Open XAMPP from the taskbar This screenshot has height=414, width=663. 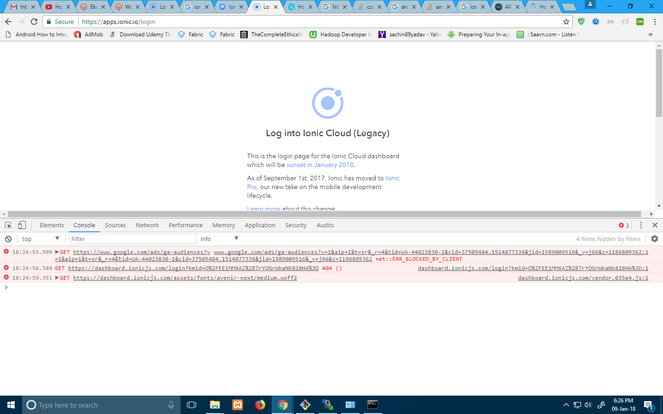[238, 405]
